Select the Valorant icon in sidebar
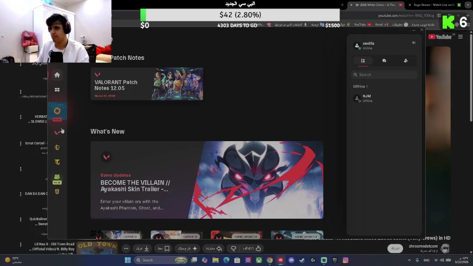This screenshot has width=473, height=266. coord(57,132)
